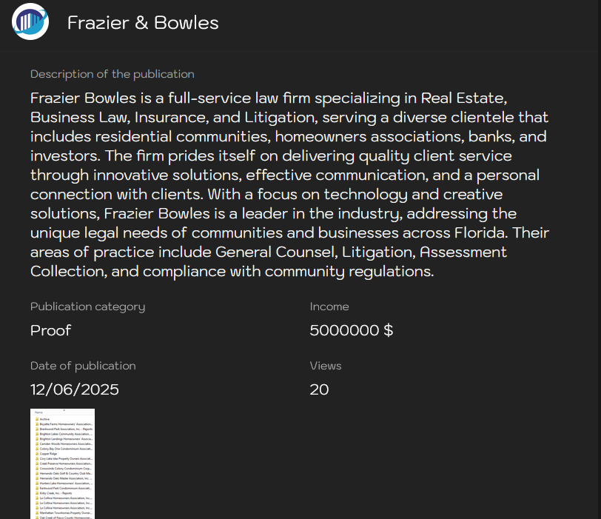
Task: Select the Views count 20
Action: (x=319, y=389)
